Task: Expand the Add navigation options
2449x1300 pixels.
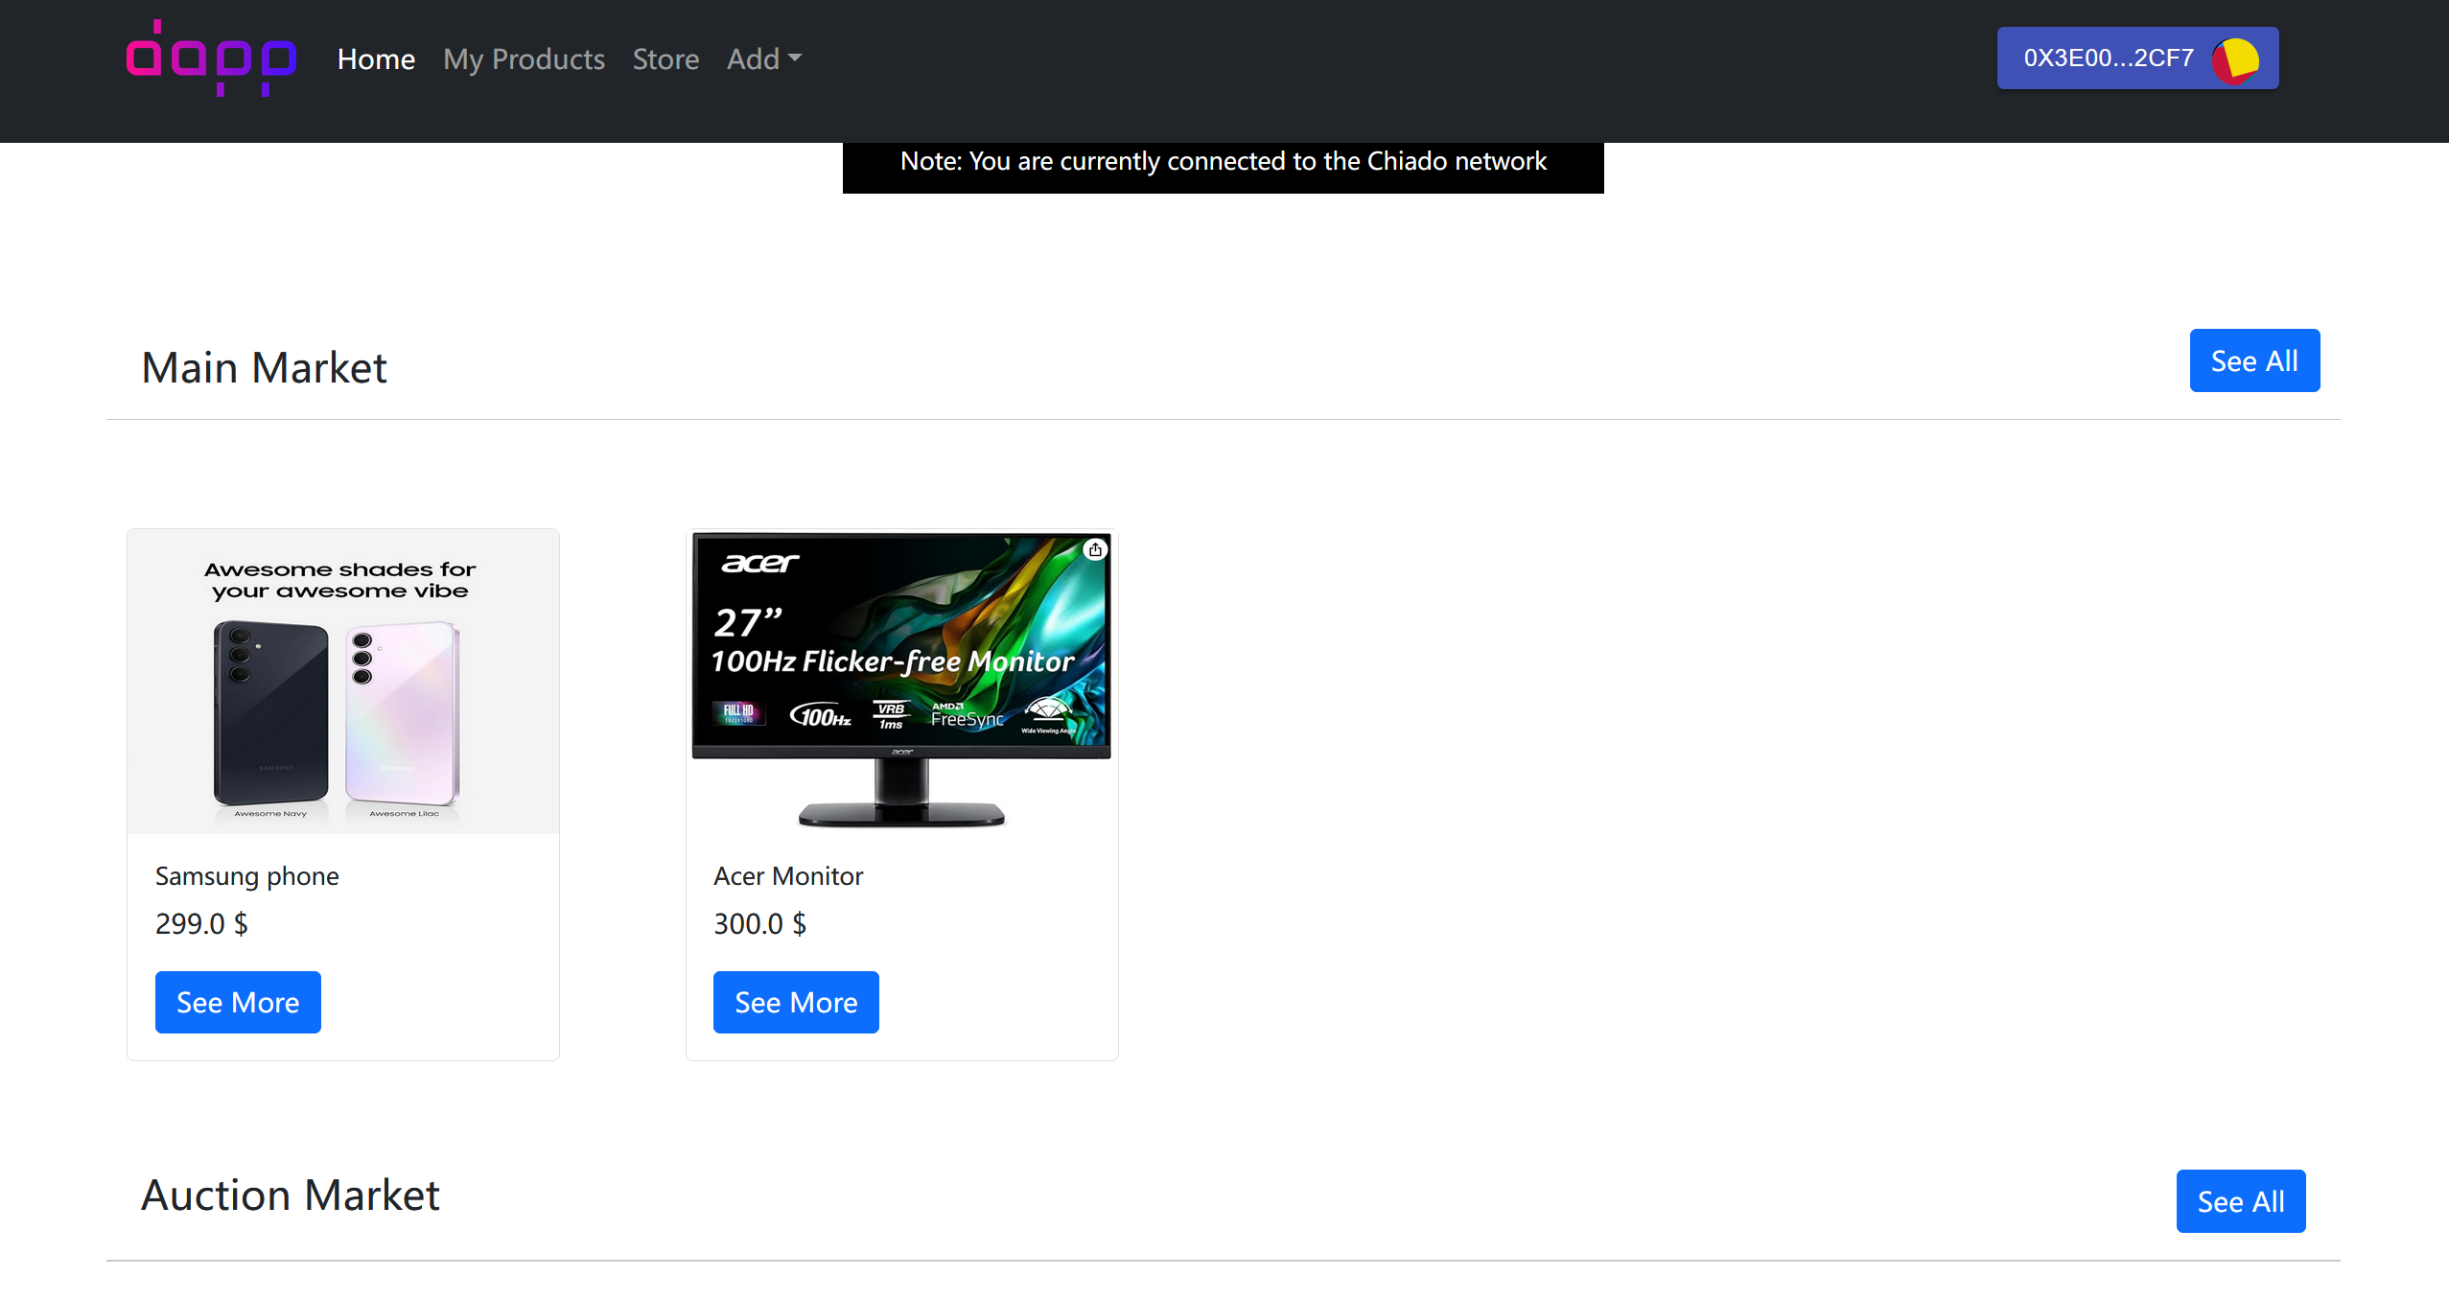Action: [x=763, y=58]
